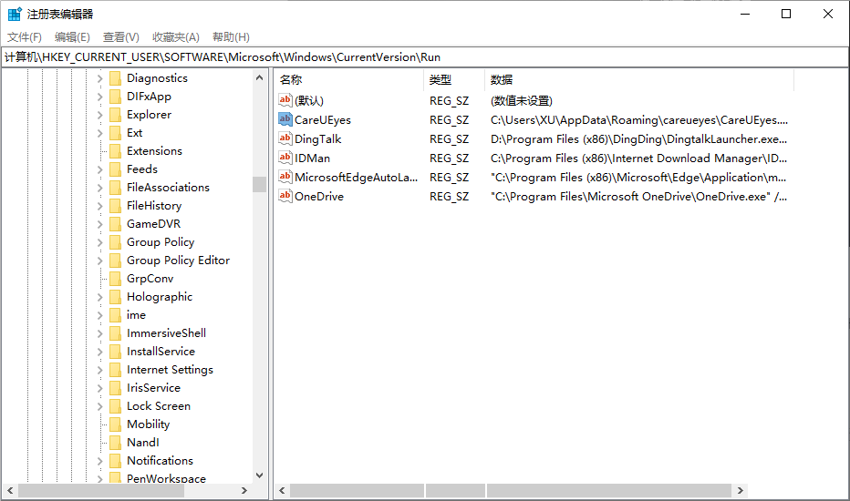Click tree pane horizontal scroll right arrow
Viewport: 850px width, 501px height.
(244, 490)
